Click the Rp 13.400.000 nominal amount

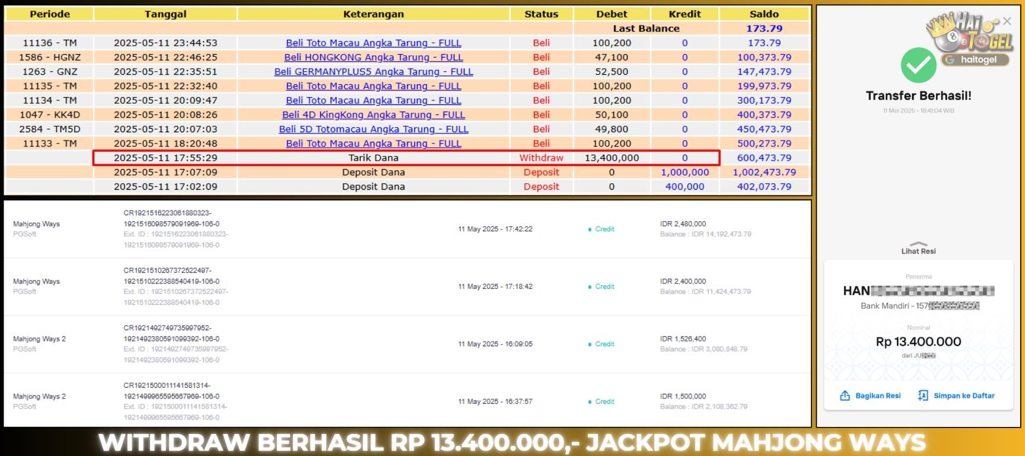(x=918, y=342)
